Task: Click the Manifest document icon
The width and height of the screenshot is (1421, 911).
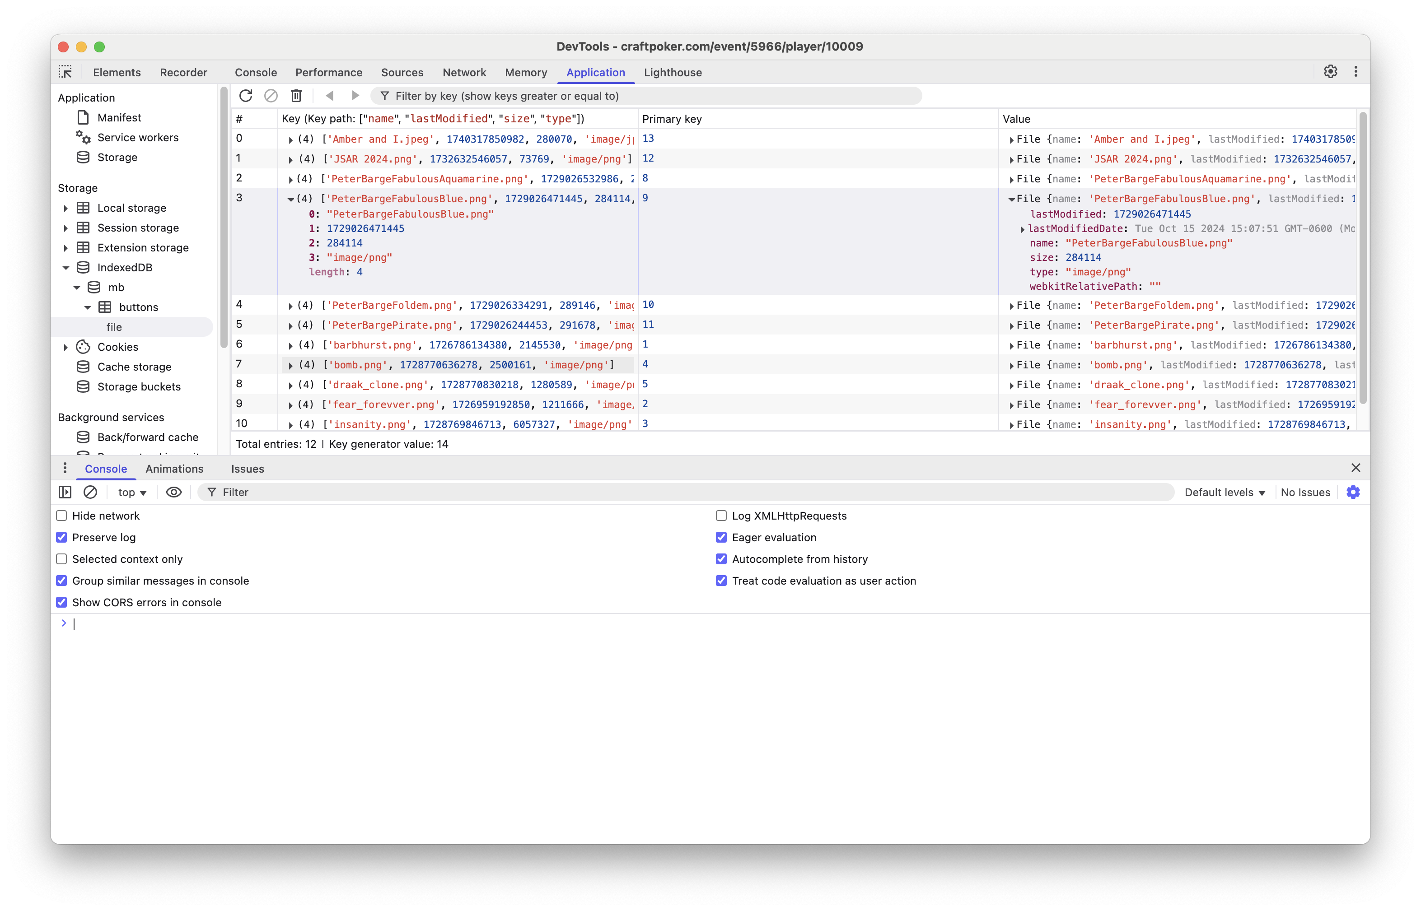Action: [84, 118]
